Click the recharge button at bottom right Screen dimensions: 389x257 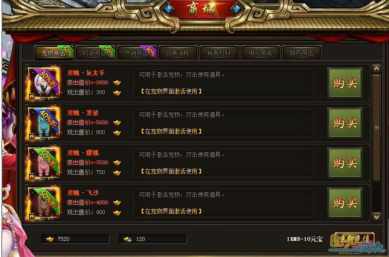[x=354, y=239]
